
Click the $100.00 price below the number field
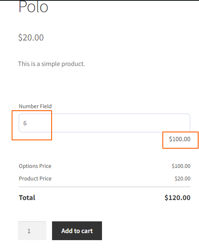180,139
